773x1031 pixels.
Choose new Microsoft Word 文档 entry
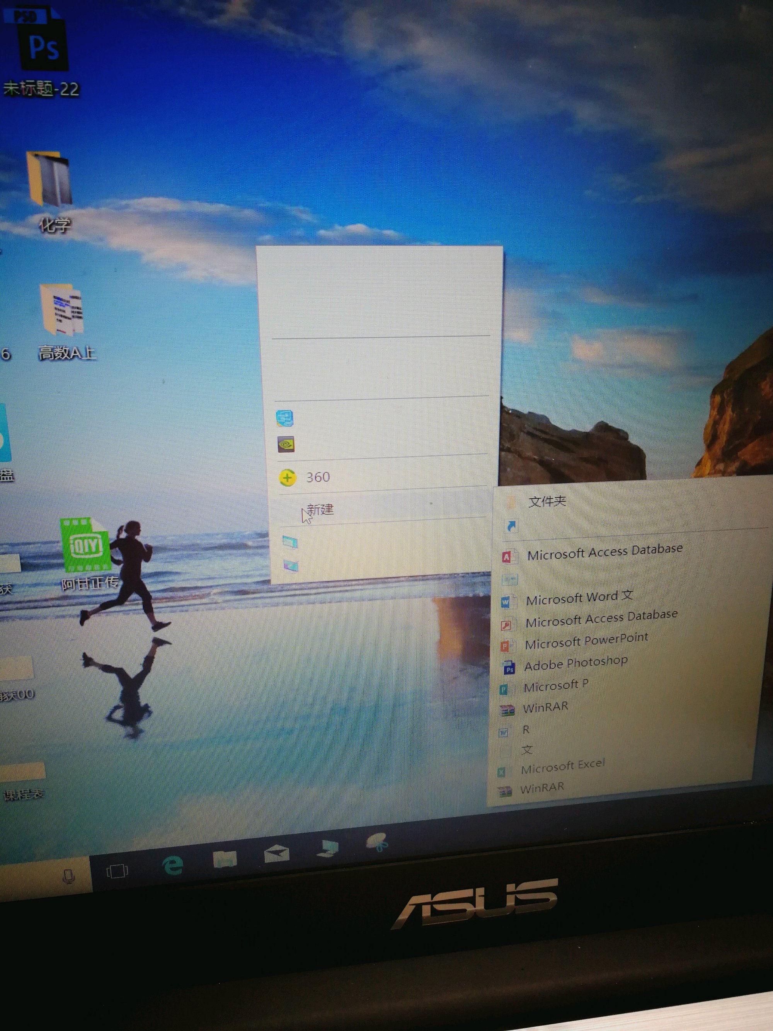(579, 598)
